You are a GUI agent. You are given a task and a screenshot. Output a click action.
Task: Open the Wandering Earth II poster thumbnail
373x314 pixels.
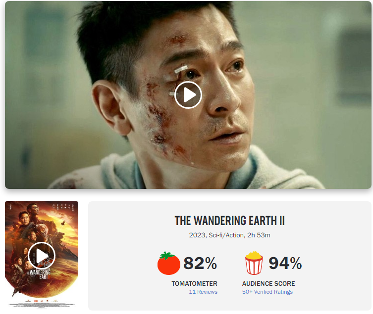[x=42, y=255]
